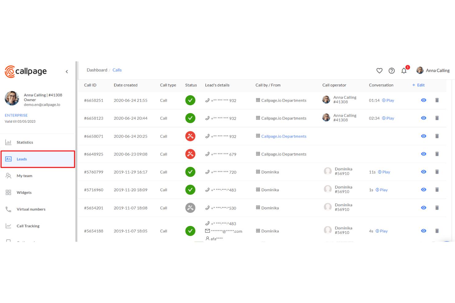The image size is (455, 303).
Task: Delete call #6648925 with the trash icon
Action: [x=437, y=154]
